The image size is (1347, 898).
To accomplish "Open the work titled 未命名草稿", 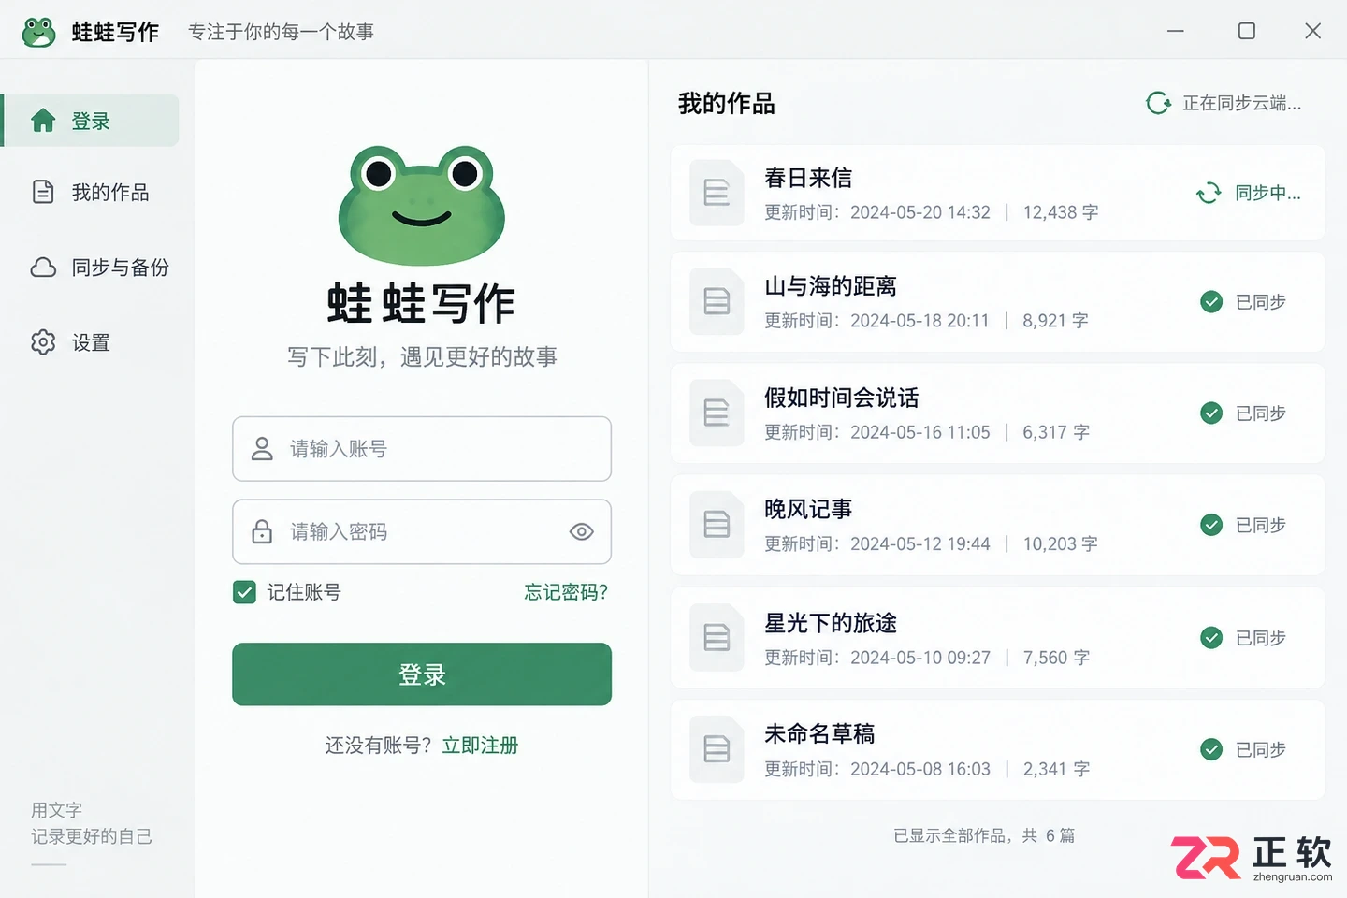I will pyautogui.click(x=819, y=734).
